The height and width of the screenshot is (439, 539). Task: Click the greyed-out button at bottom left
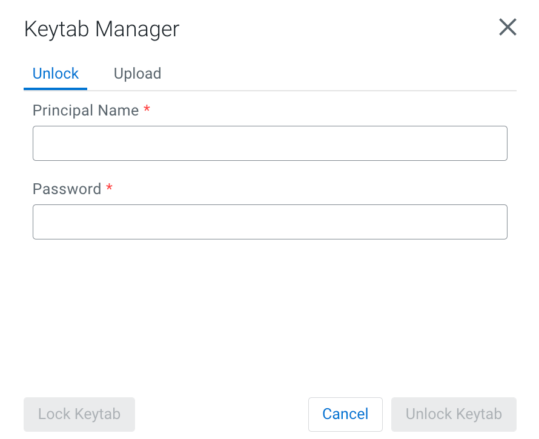point(79,414)
